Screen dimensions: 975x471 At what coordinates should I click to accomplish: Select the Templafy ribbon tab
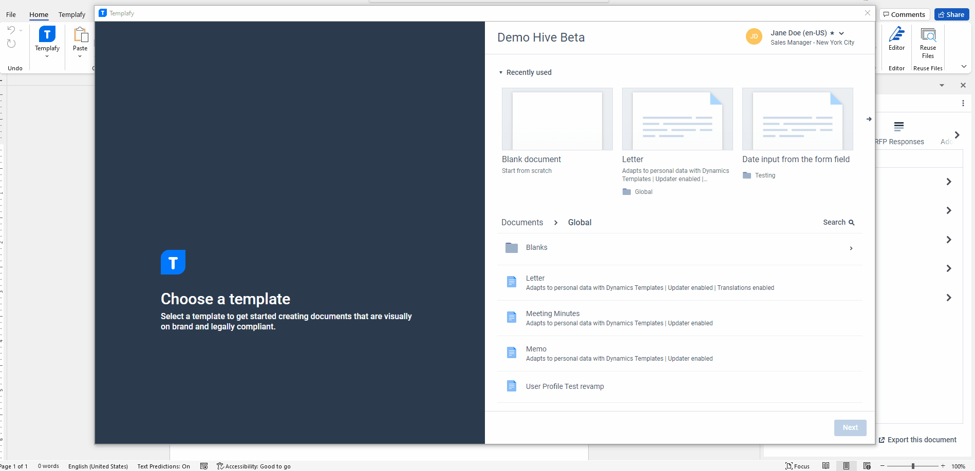point(71,14)
